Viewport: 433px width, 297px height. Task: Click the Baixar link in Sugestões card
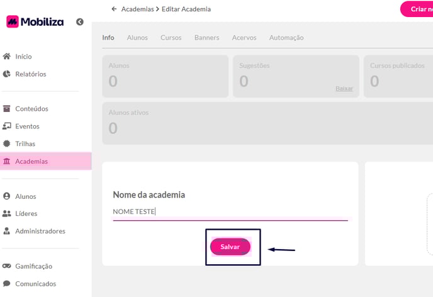point(344,89)
